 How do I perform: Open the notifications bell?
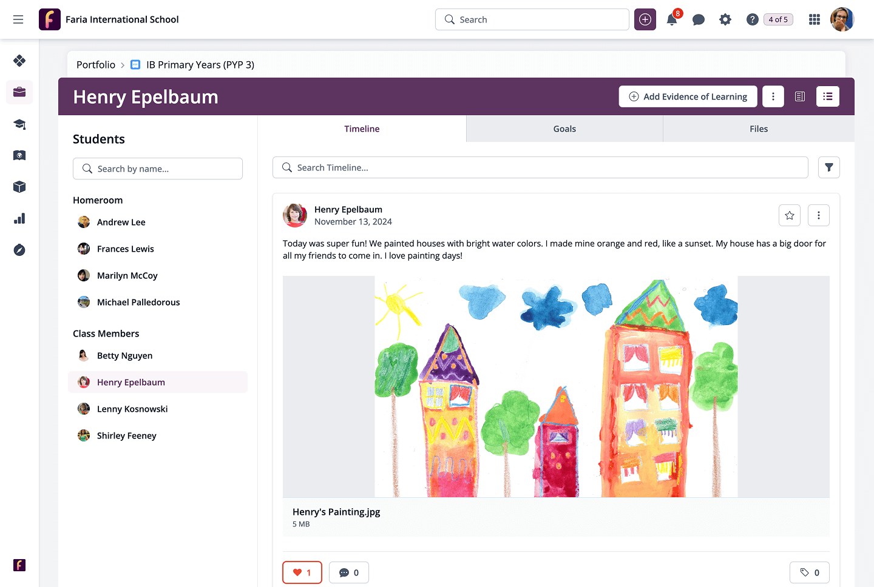pos(672,20)
